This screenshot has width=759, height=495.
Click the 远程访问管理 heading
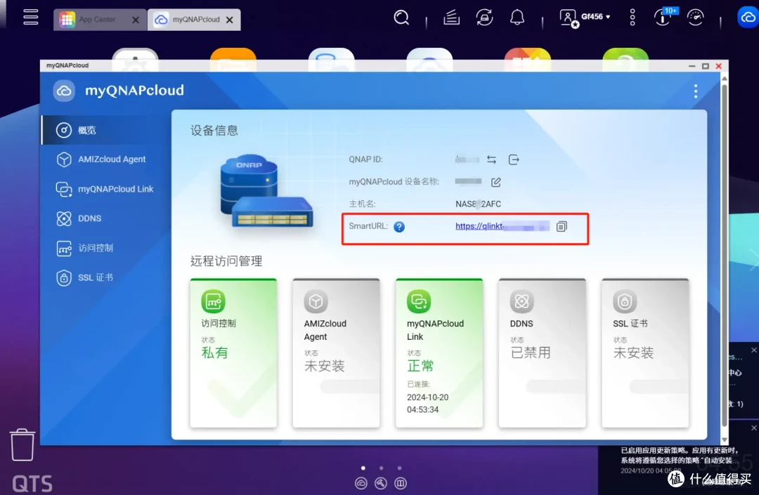click(226, 261)
